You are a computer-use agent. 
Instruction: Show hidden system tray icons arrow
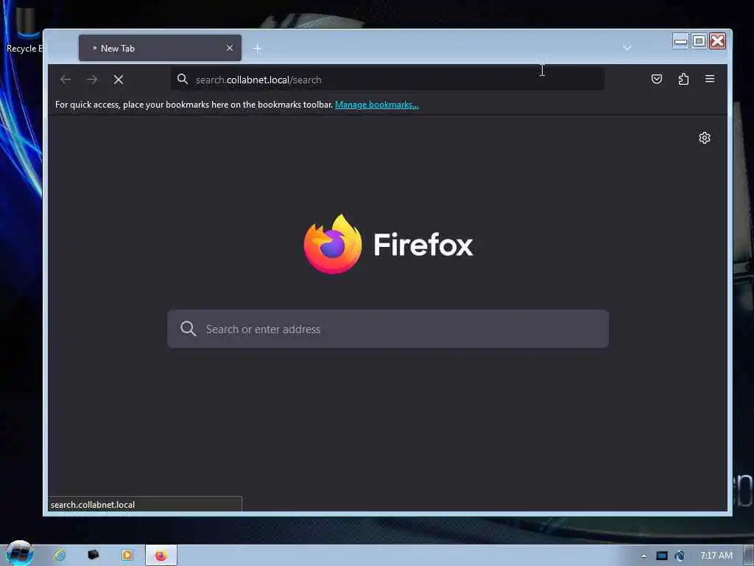644,556
